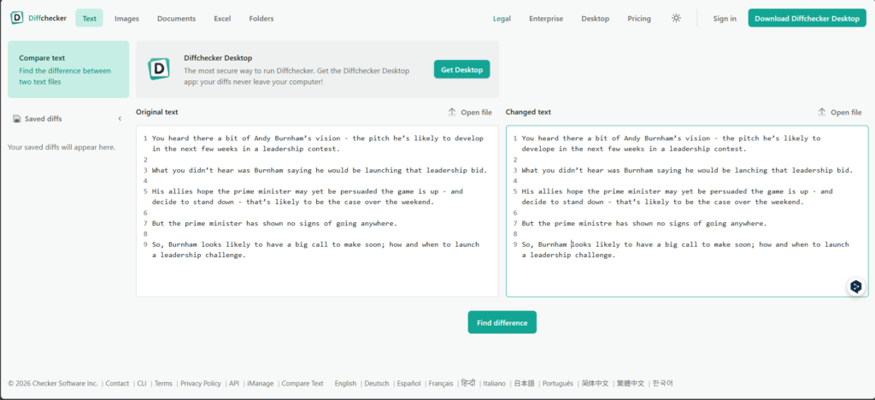Select 繁體中文 language in footer

click(x=631, y=383)
